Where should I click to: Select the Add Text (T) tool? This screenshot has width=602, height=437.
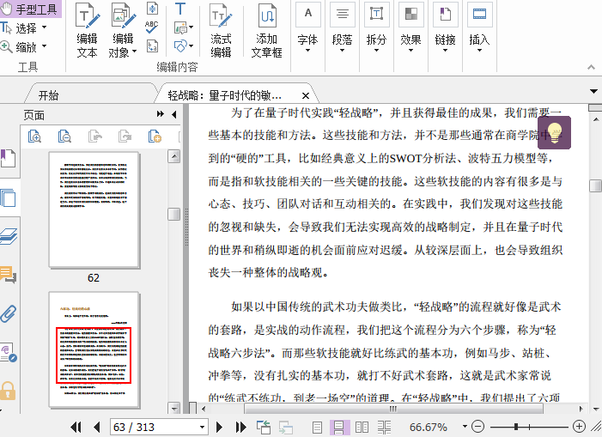coord(180,9)
